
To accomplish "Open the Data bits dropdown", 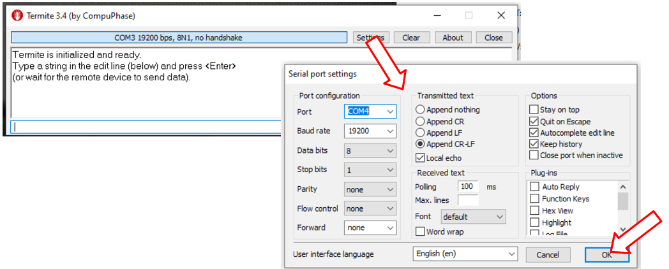I will tap(370, 150).
